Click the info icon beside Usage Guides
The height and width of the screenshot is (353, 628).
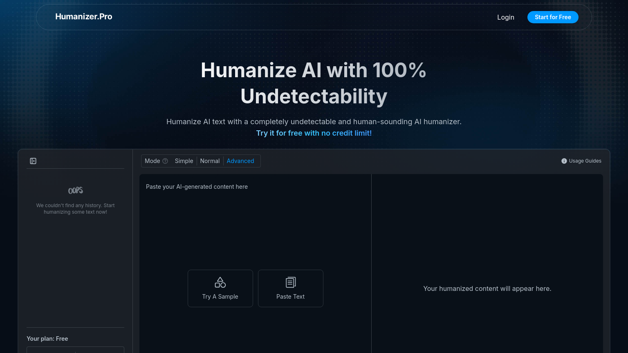564,161
